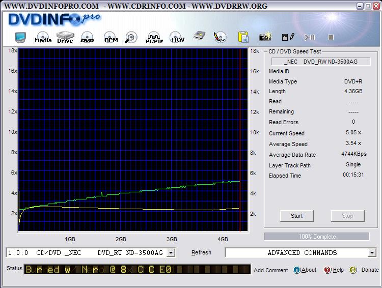Click the 18k right axis label

254,51
